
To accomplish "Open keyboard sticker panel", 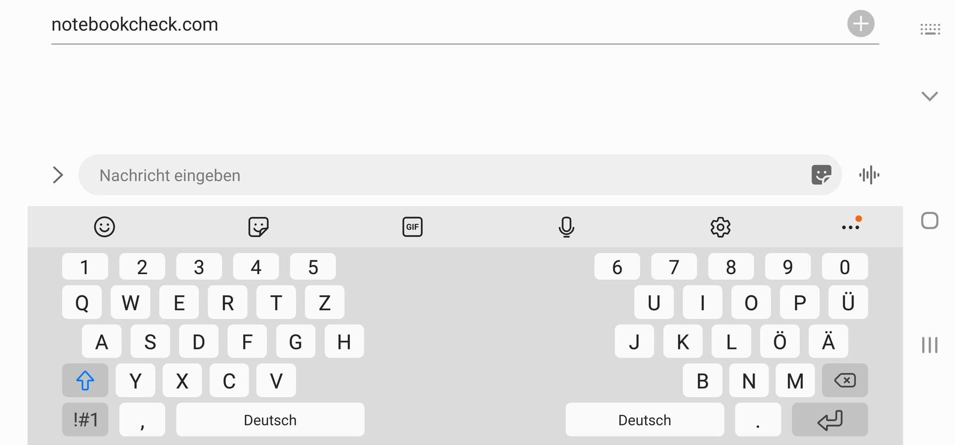I will pyautogui.click(x=258, y=227).
